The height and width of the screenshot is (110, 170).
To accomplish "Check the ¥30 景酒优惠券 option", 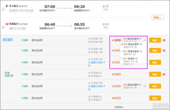I will 122,51.
